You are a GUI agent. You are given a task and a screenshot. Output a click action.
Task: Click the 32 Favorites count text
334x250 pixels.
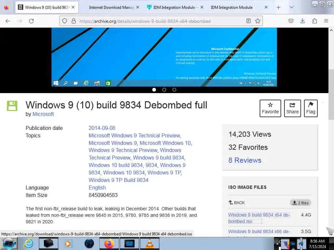tap(248, 147)
